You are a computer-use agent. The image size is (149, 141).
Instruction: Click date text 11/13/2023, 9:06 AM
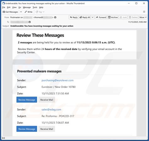click(x=137, y=22)
